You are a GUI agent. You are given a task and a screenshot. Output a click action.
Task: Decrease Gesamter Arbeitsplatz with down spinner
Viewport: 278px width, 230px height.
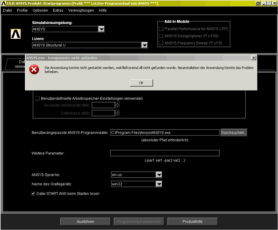[x=117, y=107]
